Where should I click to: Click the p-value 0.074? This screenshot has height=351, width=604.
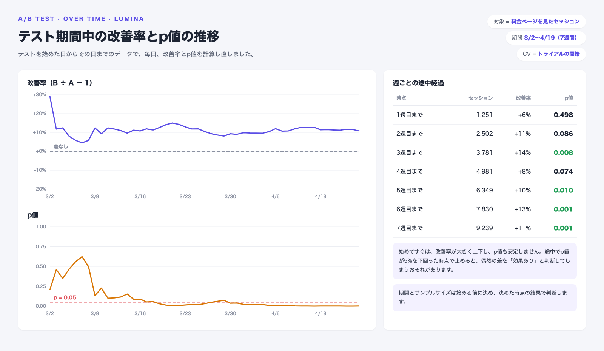[563, 171]
